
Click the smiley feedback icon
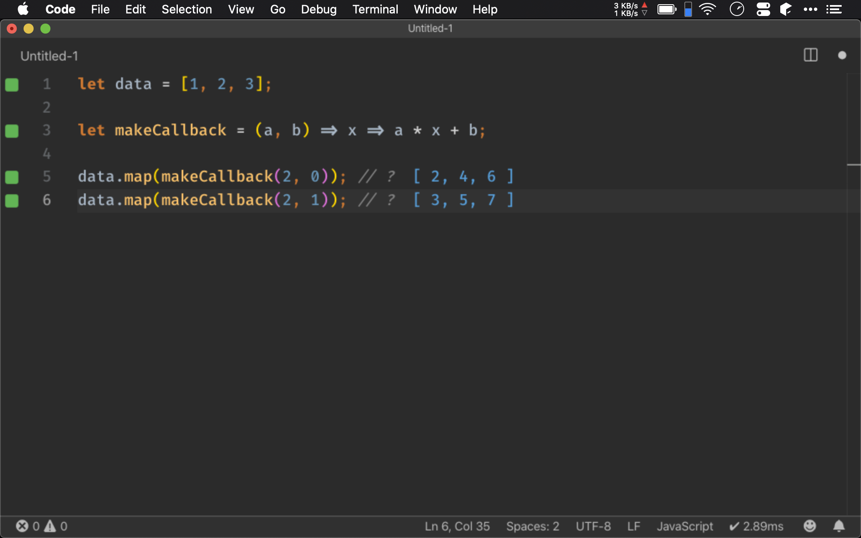809,526
